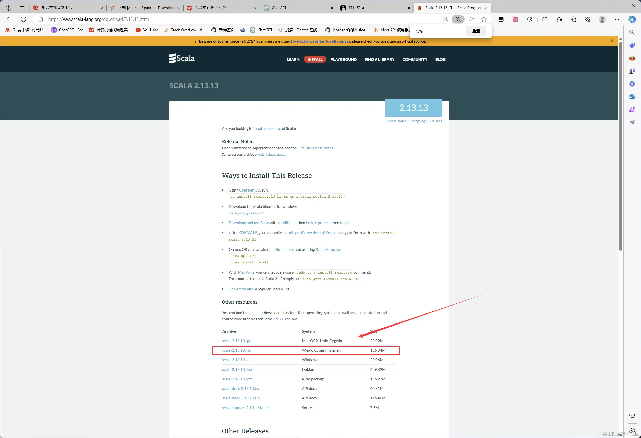Toggle split screen icon in toolbar
641x438 pixels.
[545, 19]
